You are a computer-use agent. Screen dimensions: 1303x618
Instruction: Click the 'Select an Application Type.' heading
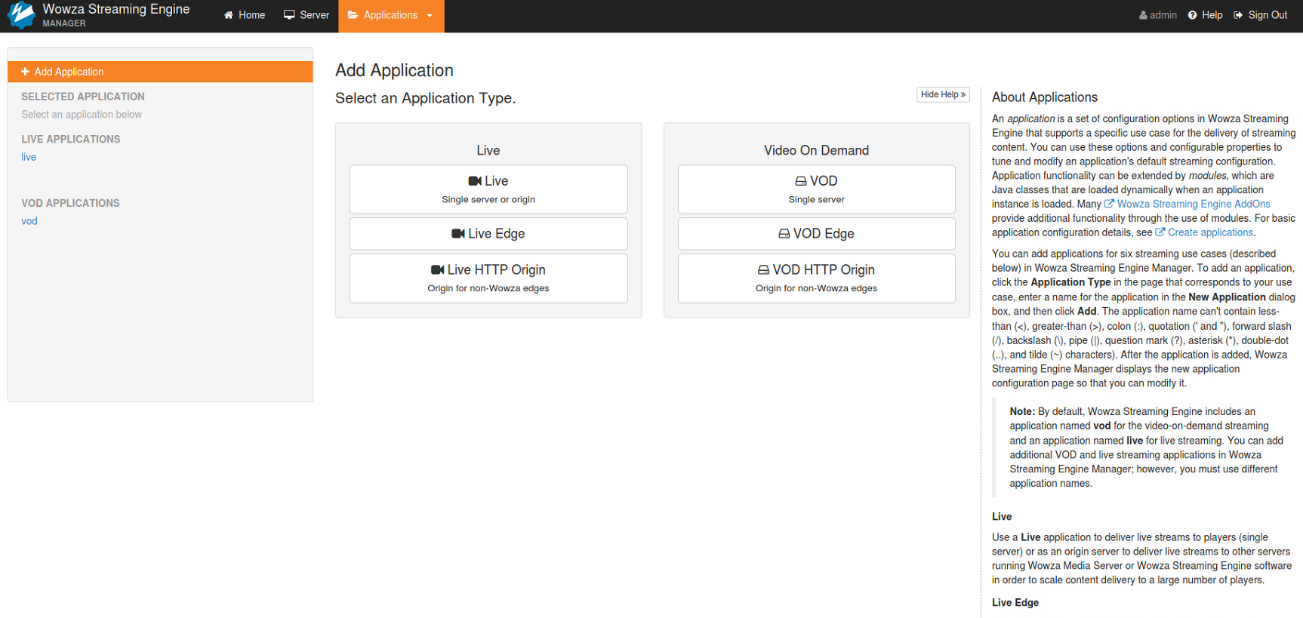pyautogui.click(x=426, y=98)
